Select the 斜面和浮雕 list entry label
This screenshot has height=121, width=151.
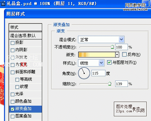pos(25,72)
